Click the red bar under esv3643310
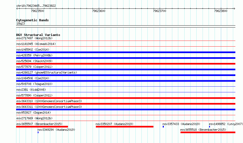 (126, 104)
